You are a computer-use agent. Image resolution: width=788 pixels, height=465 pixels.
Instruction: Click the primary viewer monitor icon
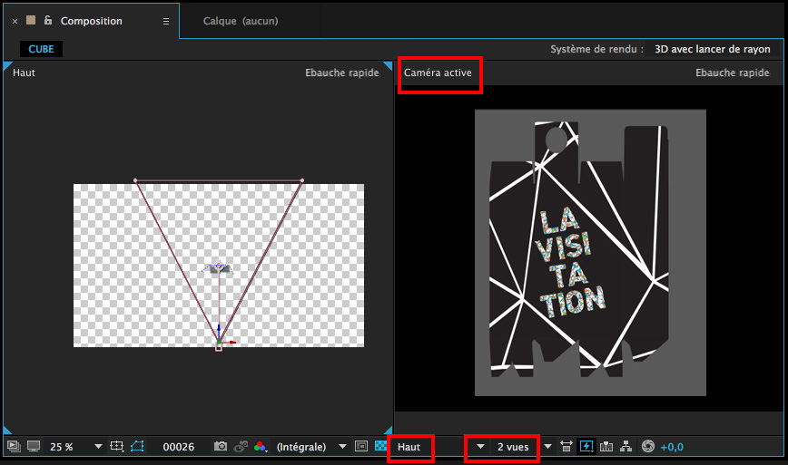coord(34,447)
